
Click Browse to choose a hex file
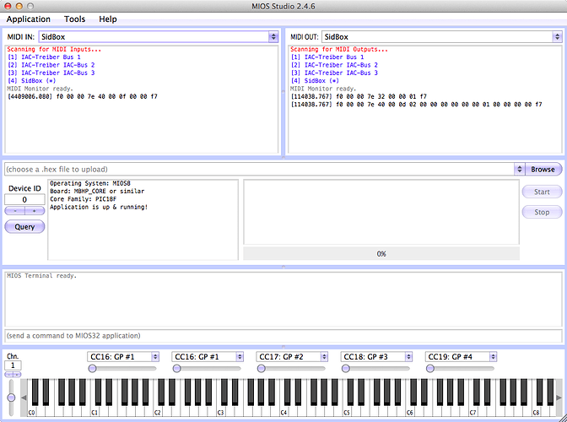click(543, 170)
